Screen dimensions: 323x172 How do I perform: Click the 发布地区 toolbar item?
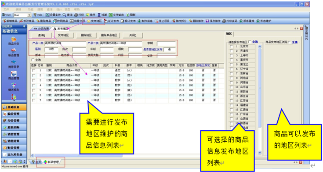(x=94, y=21)
